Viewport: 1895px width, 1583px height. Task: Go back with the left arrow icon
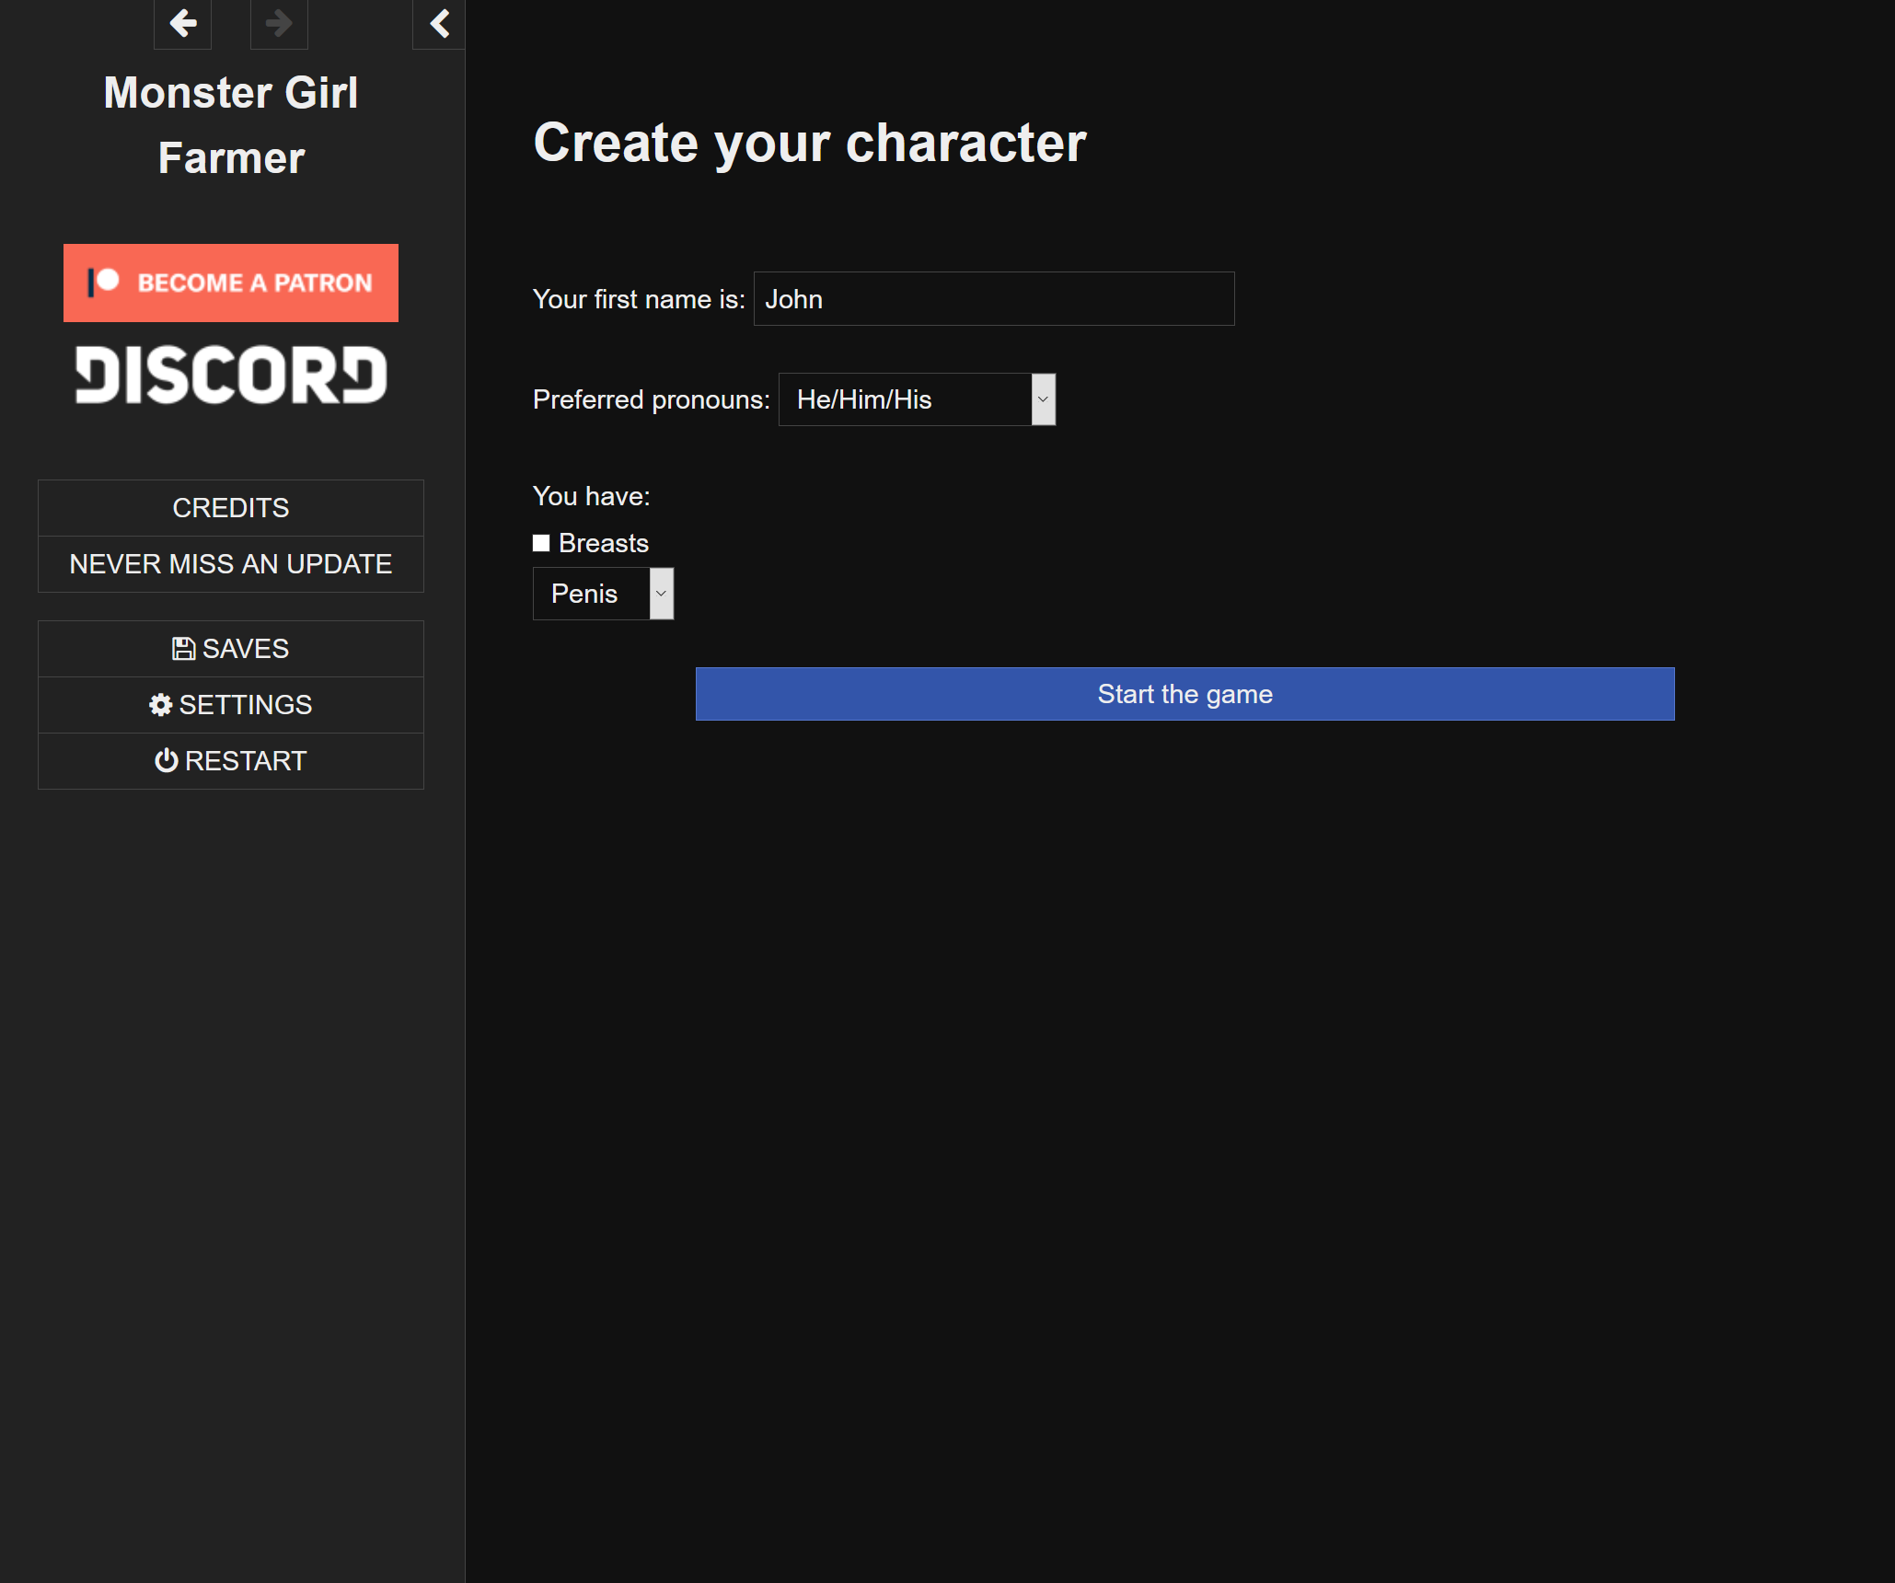tap(182, 23)
